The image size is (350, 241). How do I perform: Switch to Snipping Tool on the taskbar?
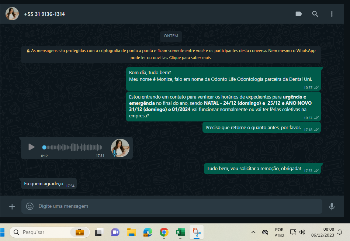point(197,232)
